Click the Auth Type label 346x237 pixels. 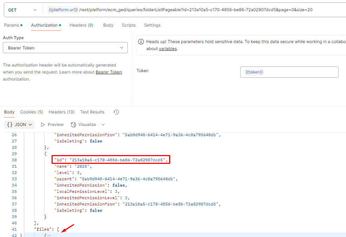point(13,37)
